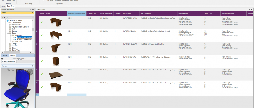
Task: Click part number HVPLFS3H30-4WW
Action: click(130, 57)
